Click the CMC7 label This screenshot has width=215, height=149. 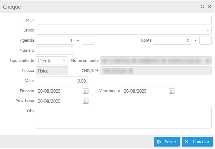coord(29,20)
